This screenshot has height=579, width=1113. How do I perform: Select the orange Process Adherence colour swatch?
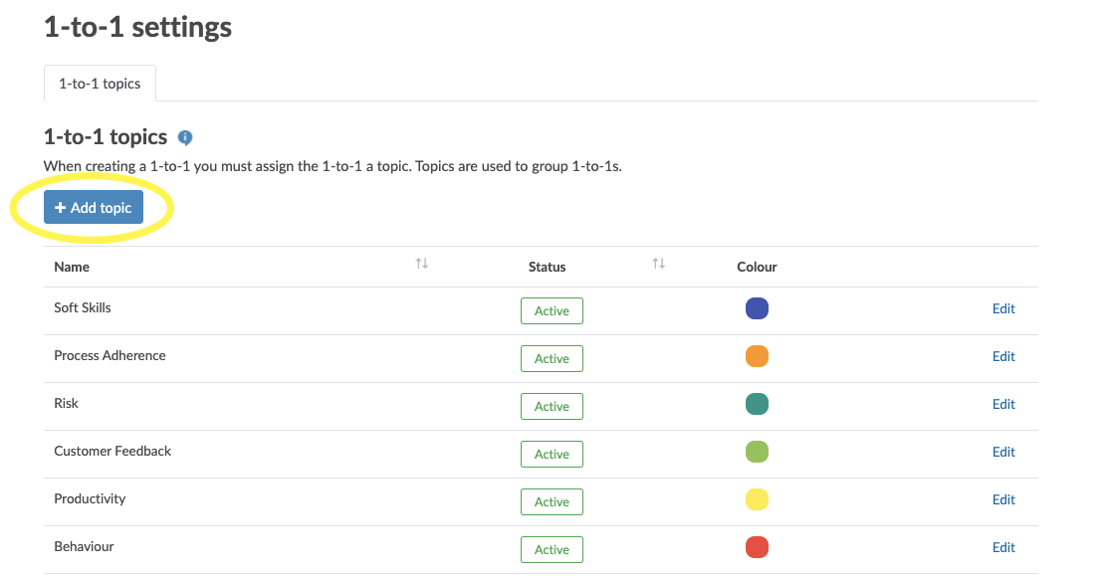pyautogui.click(x=757, y=356)
